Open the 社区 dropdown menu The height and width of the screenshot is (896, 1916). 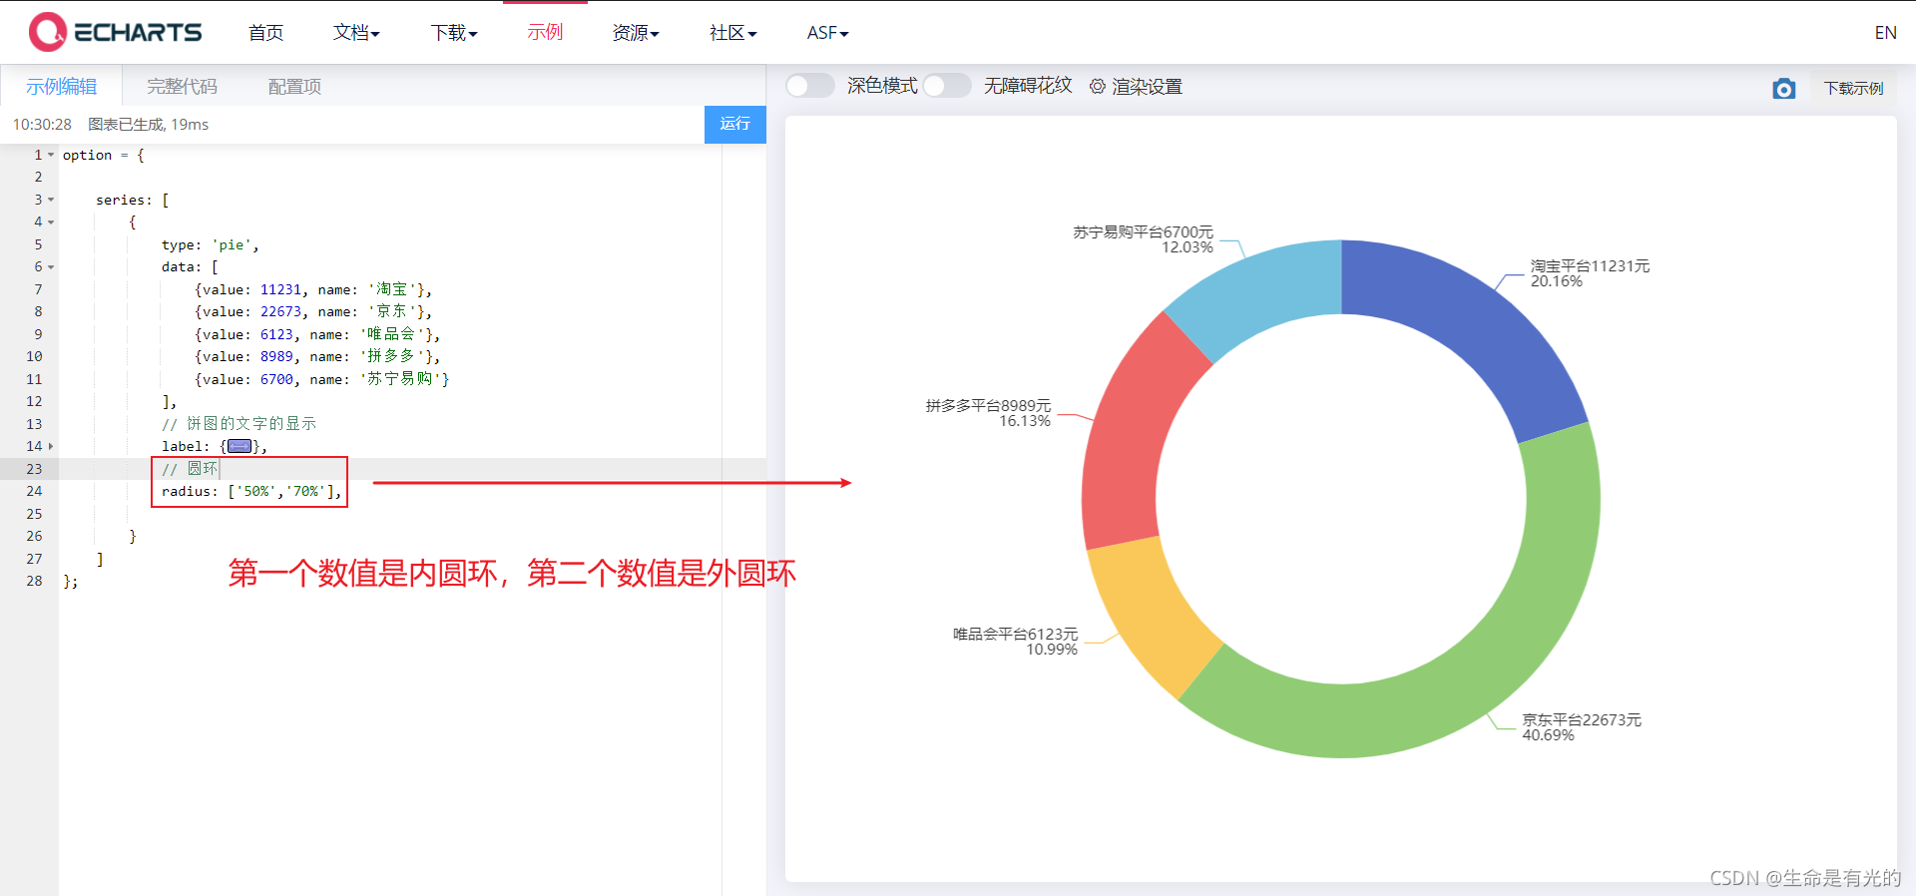[732, 33]
